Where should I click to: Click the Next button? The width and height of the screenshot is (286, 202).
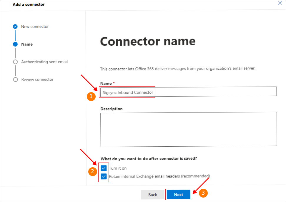[178, 195]
